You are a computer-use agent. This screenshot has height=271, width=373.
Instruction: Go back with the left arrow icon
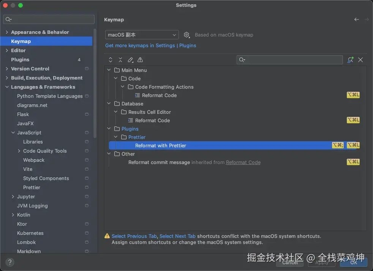(356, 19)
